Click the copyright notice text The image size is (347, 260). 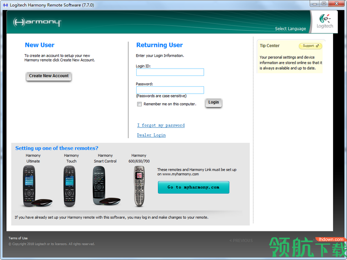pyautogui.click(x=52, y=244)
